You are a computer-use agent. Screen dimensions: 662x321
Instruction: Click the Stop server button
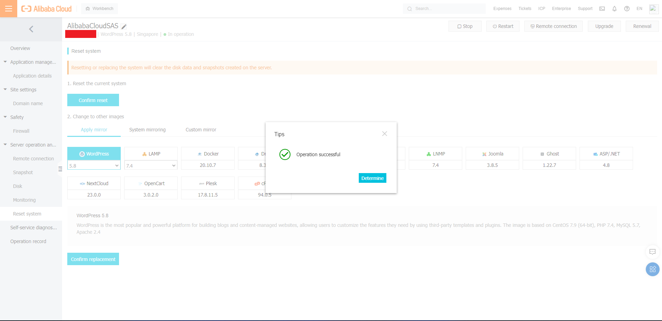tap(465, 26)
